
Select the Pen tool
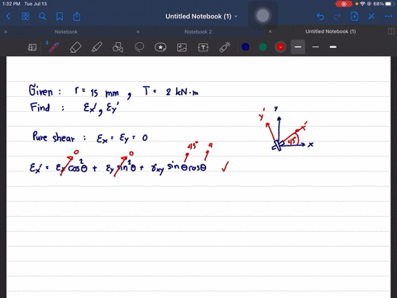54,47
